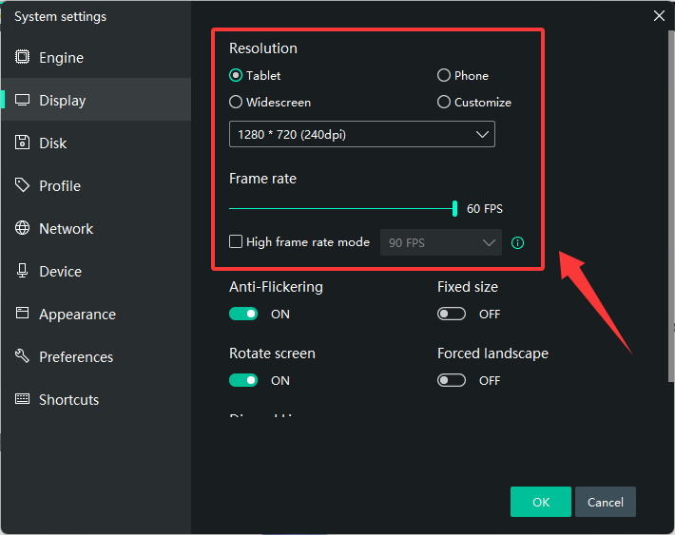This screenshot has width=675, height=535.
Task: Click the Profile tag icon
Action: coord(22,185)
